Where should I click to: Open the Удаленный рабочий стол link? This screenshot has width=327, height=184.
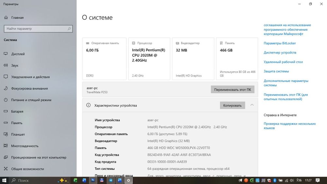(283, 62)
